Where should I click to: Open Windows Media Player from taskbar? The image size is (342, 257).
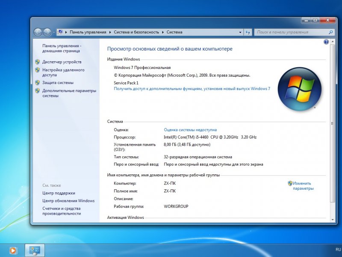click(13, 251)
